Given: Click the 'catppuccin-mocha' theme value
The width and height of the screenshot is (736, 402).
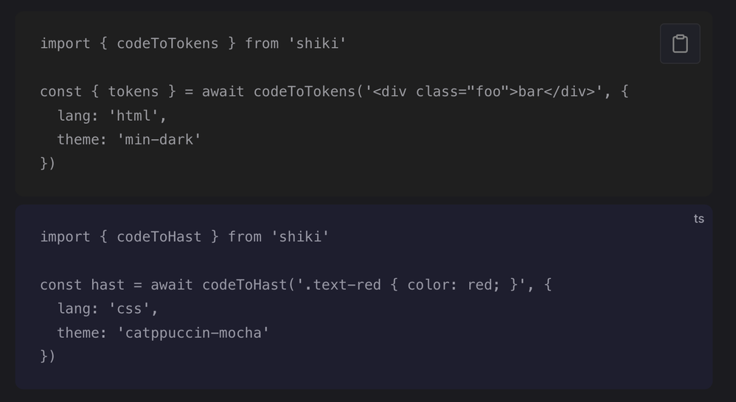Looking at the screenshot, I should tap(193, 333).
